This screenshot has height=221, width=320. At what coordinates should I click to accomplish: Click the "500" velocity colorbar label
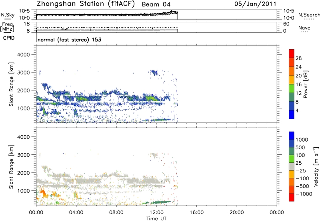click(x=300, y=148)
